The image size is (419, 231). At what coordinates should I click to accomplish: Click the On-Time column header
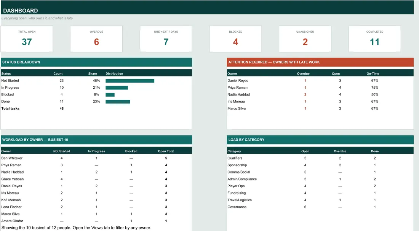373,74
